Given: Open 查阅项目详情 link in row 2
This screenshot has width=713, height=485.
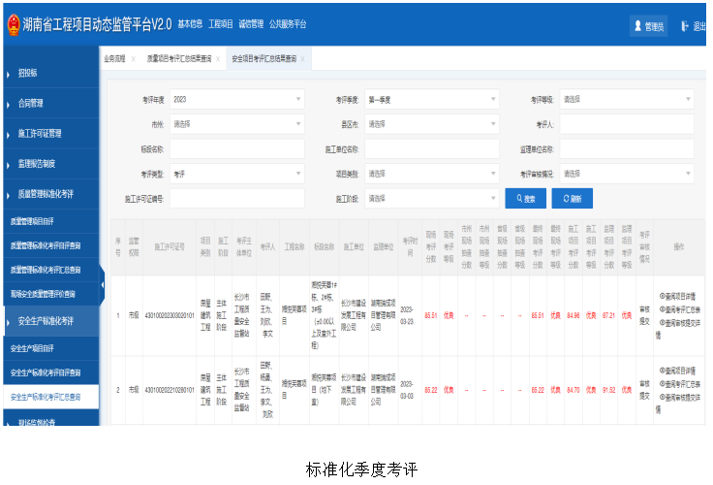Looking at the screenshot, I should [x=677, y=371].
